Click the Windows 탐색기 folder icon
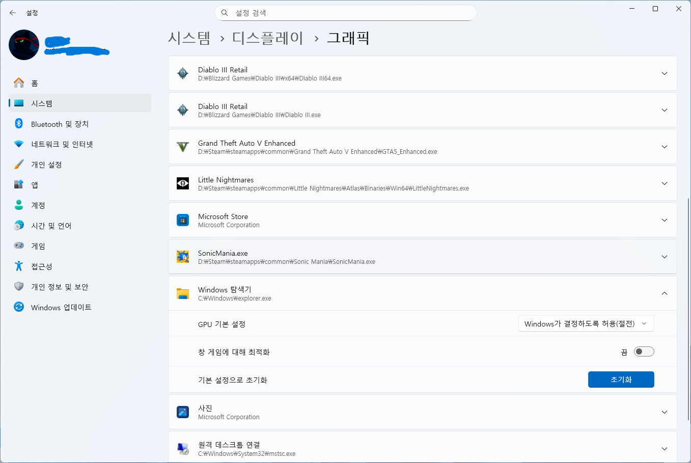 tap(183, 293)
